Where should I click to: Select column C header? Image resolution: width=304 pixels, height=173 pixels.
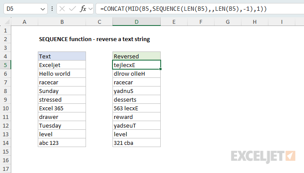coord(99,22)
